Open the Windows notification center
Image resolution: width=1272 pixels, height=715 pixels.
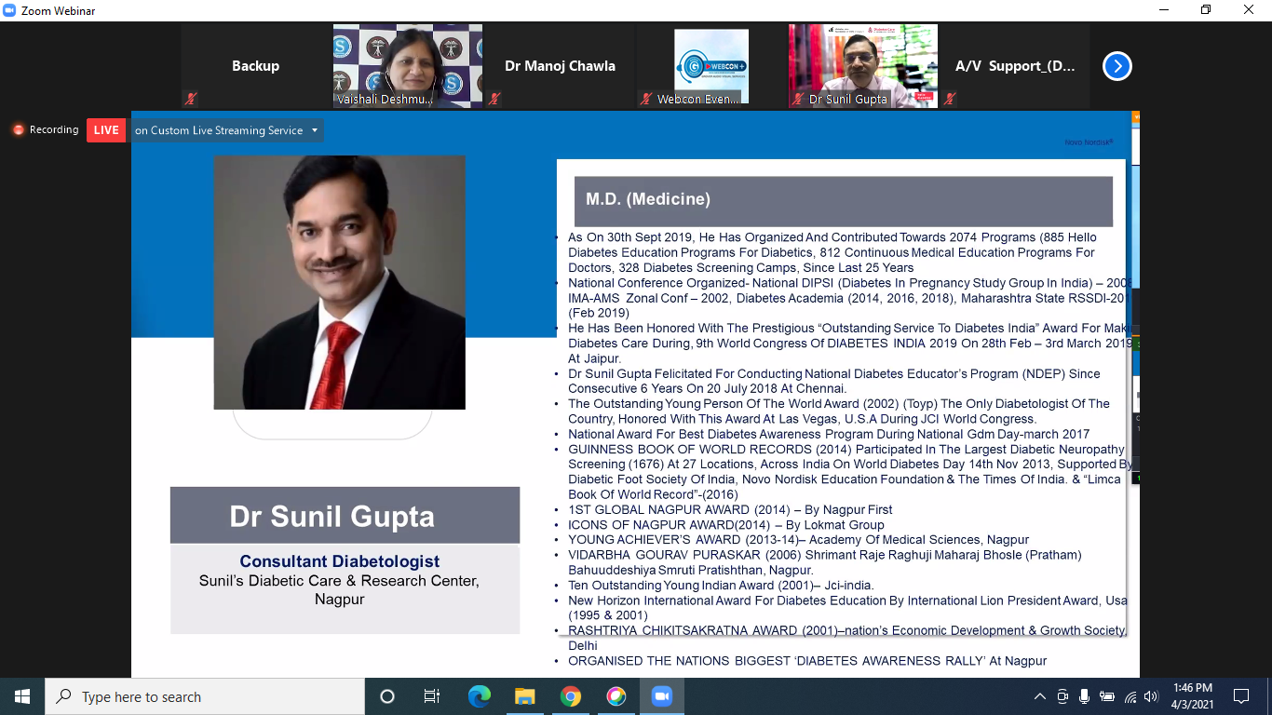tap(1240, 696)
